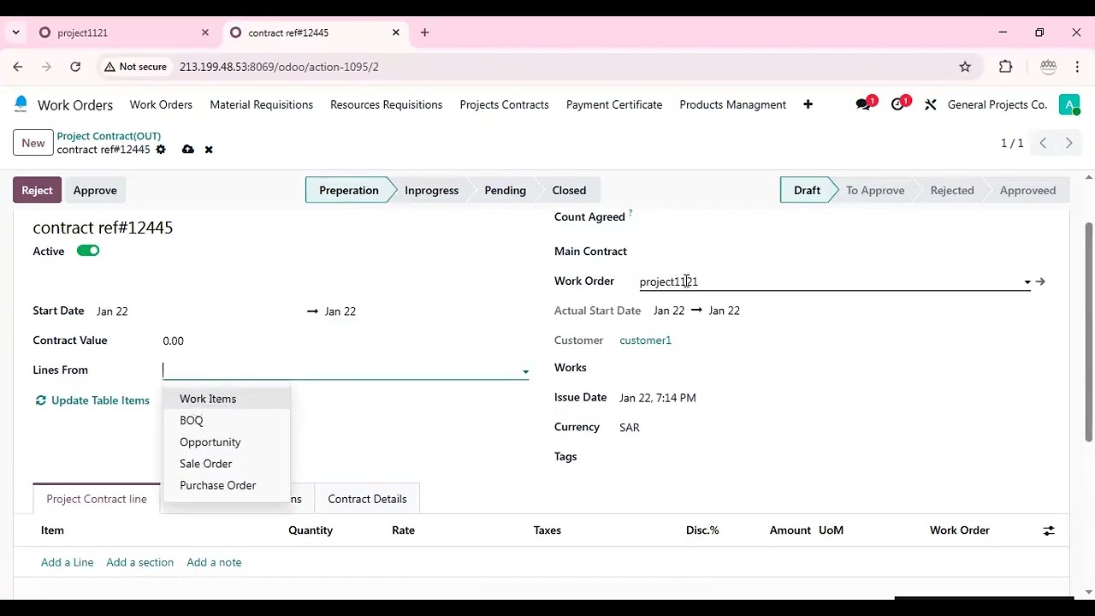Go to the next record arrow

click(1068, 144)
